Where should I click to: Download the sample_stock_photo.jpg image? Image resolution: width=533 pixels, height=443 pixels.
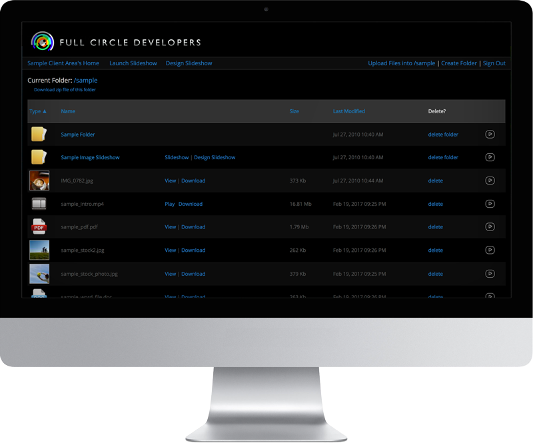coord(193,274)
